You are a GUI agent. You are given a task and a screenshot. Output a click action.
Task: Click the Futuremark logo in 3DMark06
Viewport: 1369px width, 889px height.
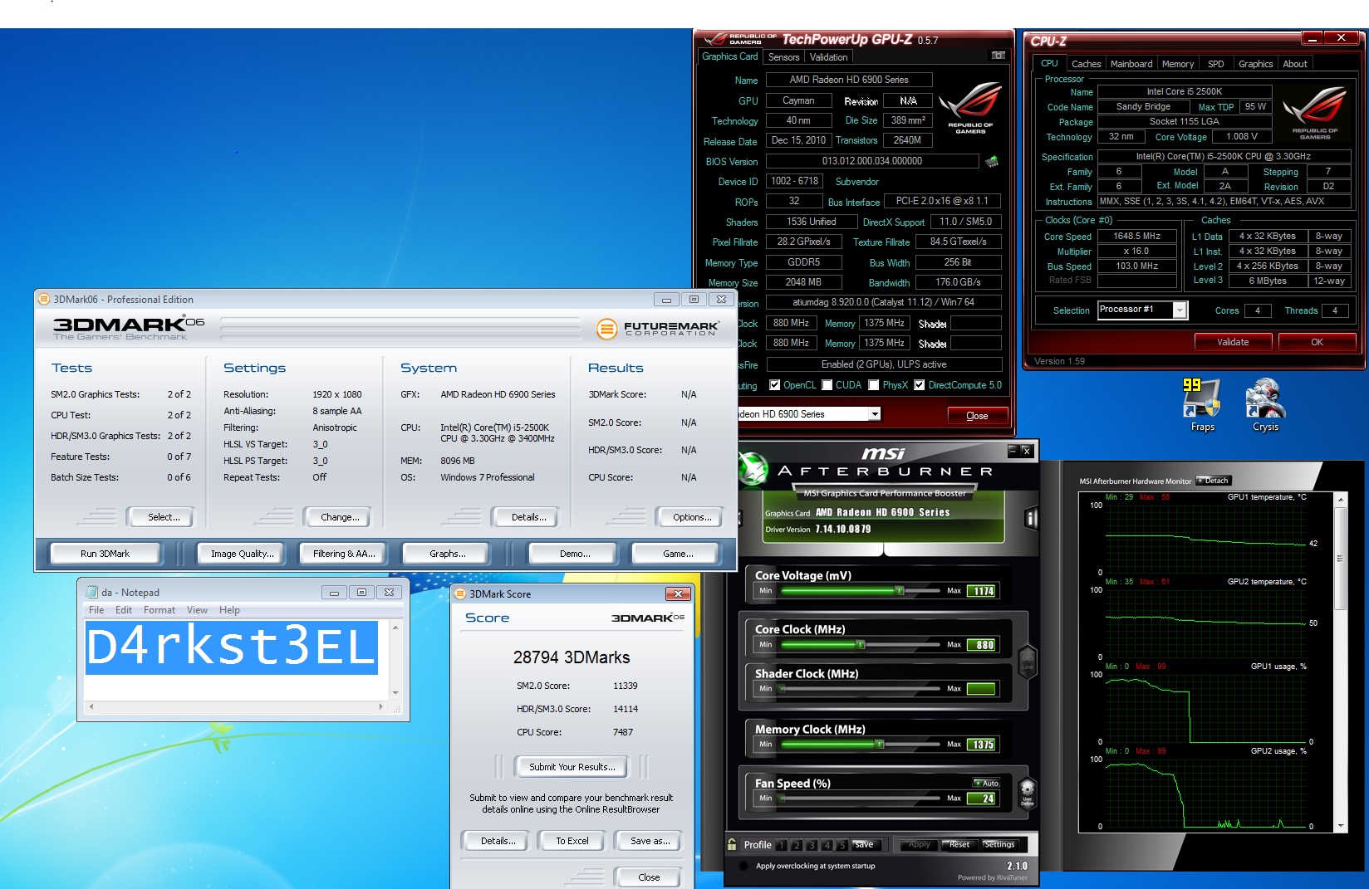pos(657,329)
